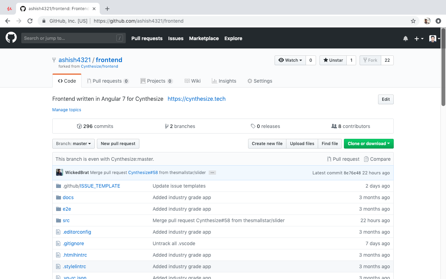The image size is (446, 279).
Task: Click the Chrome profile avatar
Action: pyautogui.click(x=427, y=21)
